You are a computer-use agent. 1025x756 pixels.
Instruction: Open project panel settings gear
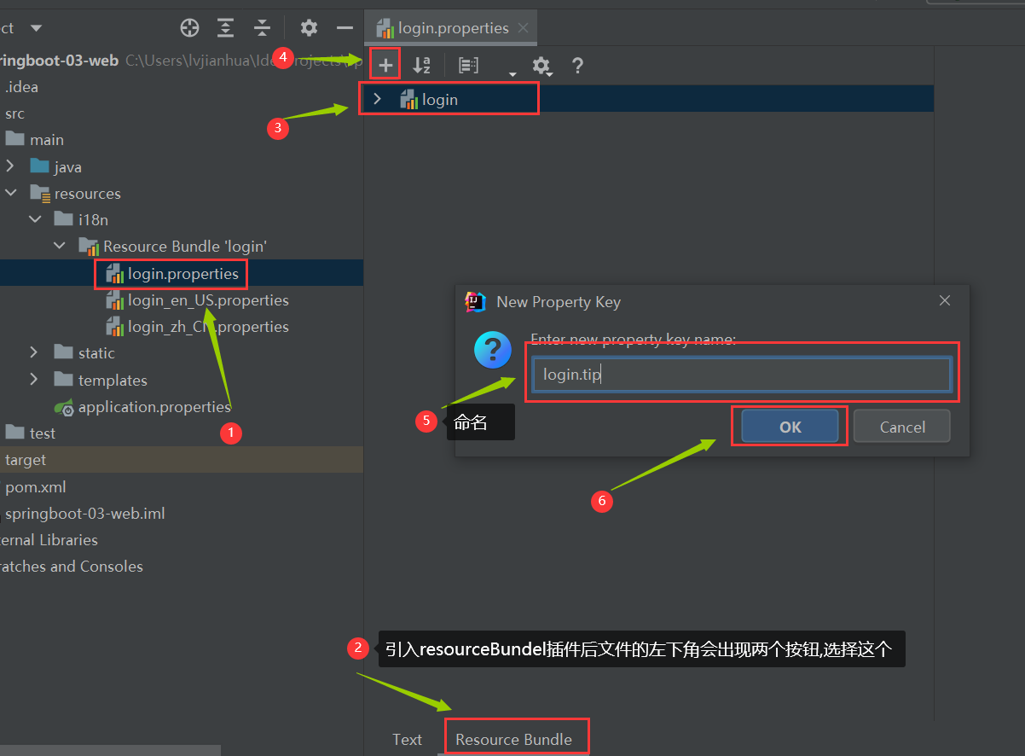point(309,28)
